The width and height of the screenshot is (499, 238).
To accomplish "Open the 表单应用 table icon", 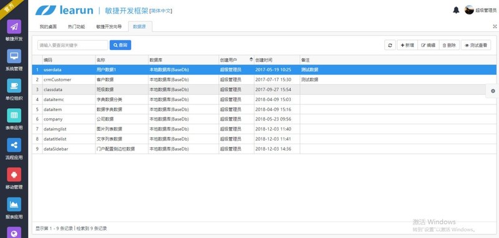I will coord(14,116).
